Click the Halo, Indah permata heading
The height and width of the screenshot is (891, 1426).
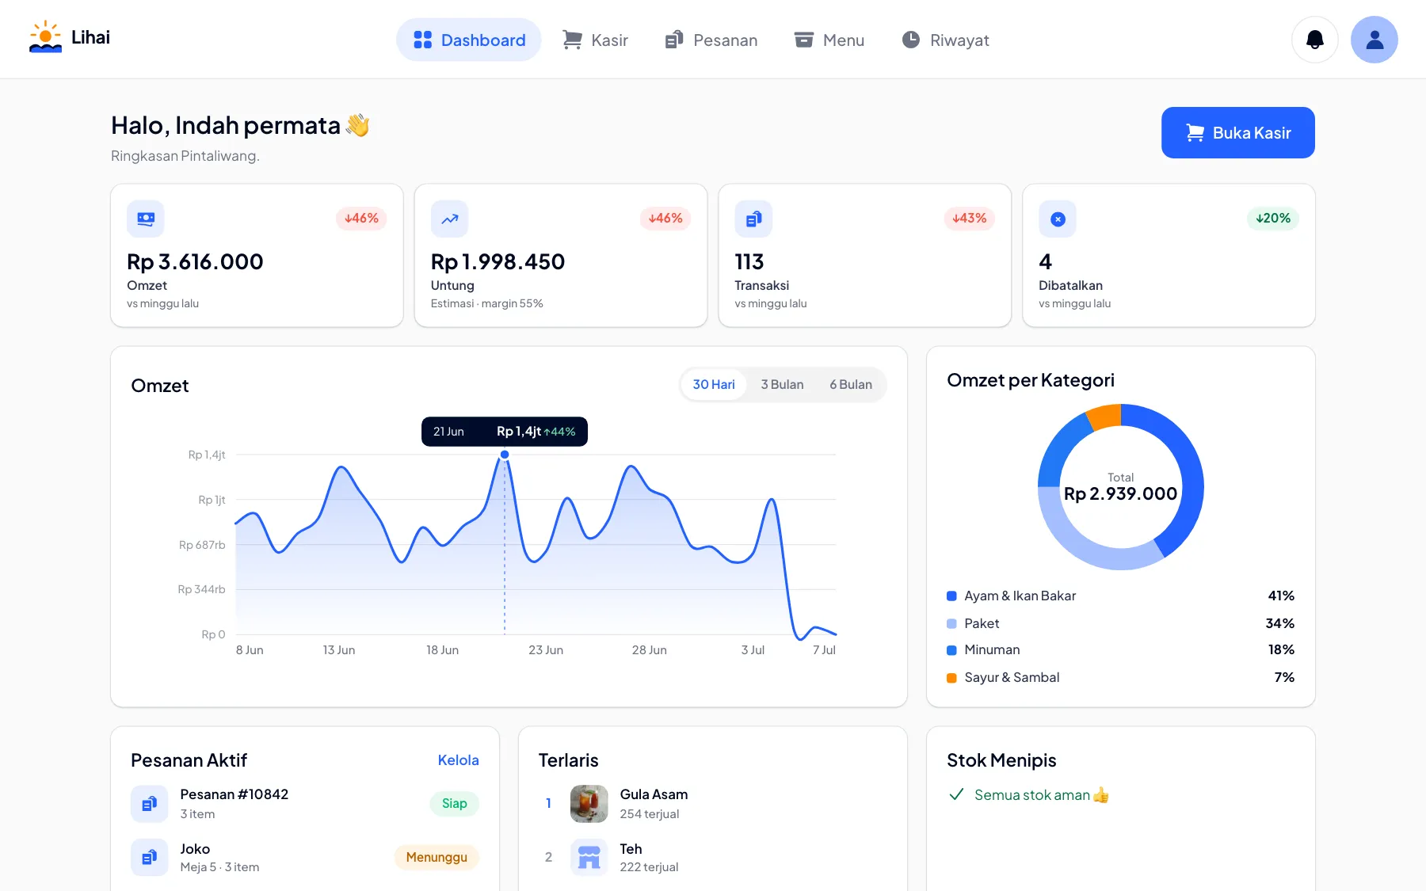[226, 125]
